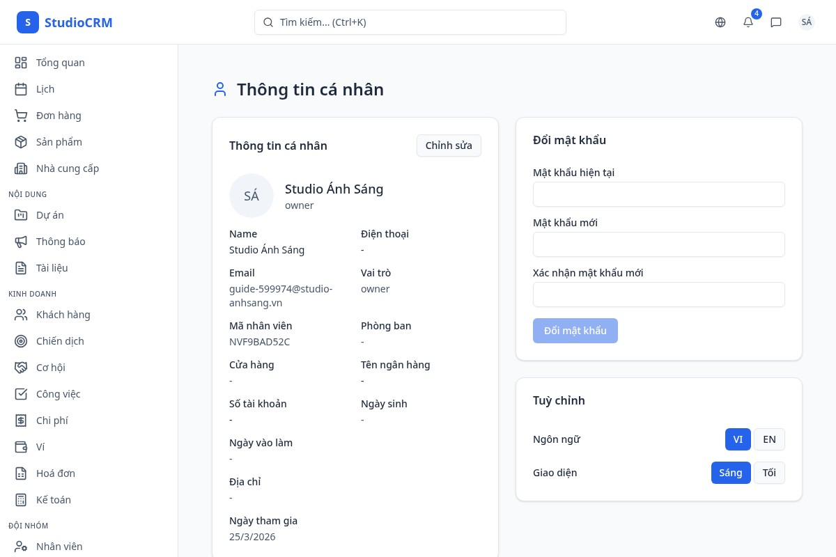
Task: Open the chat message icon
Action: [776, 22]
